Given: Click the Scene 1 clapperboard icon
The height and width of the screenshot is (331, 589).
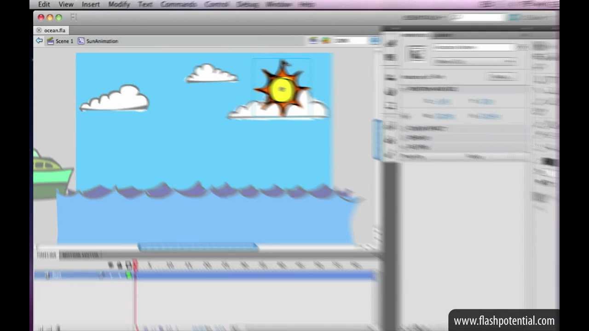Looking at the screenshot, I should [50, 41].
